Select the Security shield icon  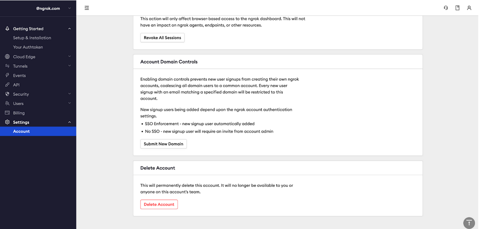[x=7, y=94]
